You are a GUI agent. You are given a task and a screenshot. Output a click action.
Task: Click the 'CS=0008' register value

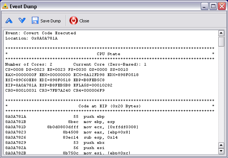pos(15,70)
